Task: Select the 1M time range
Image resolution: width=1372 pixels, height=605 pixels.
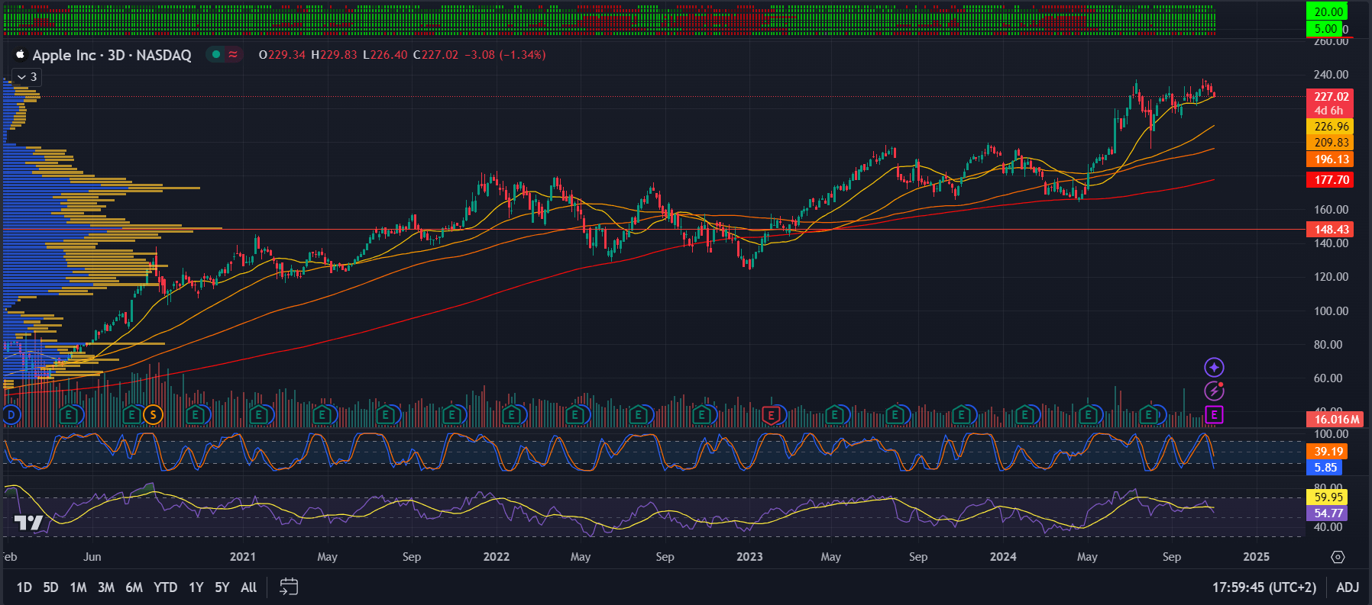Action: pos(78,587)
